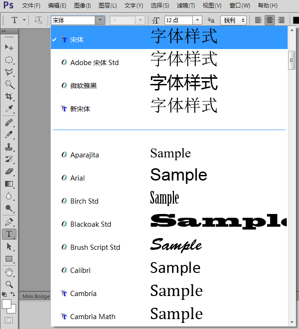Screen dimensions: 299x329
Task: Click in the font name field
Action: point(73,20)
